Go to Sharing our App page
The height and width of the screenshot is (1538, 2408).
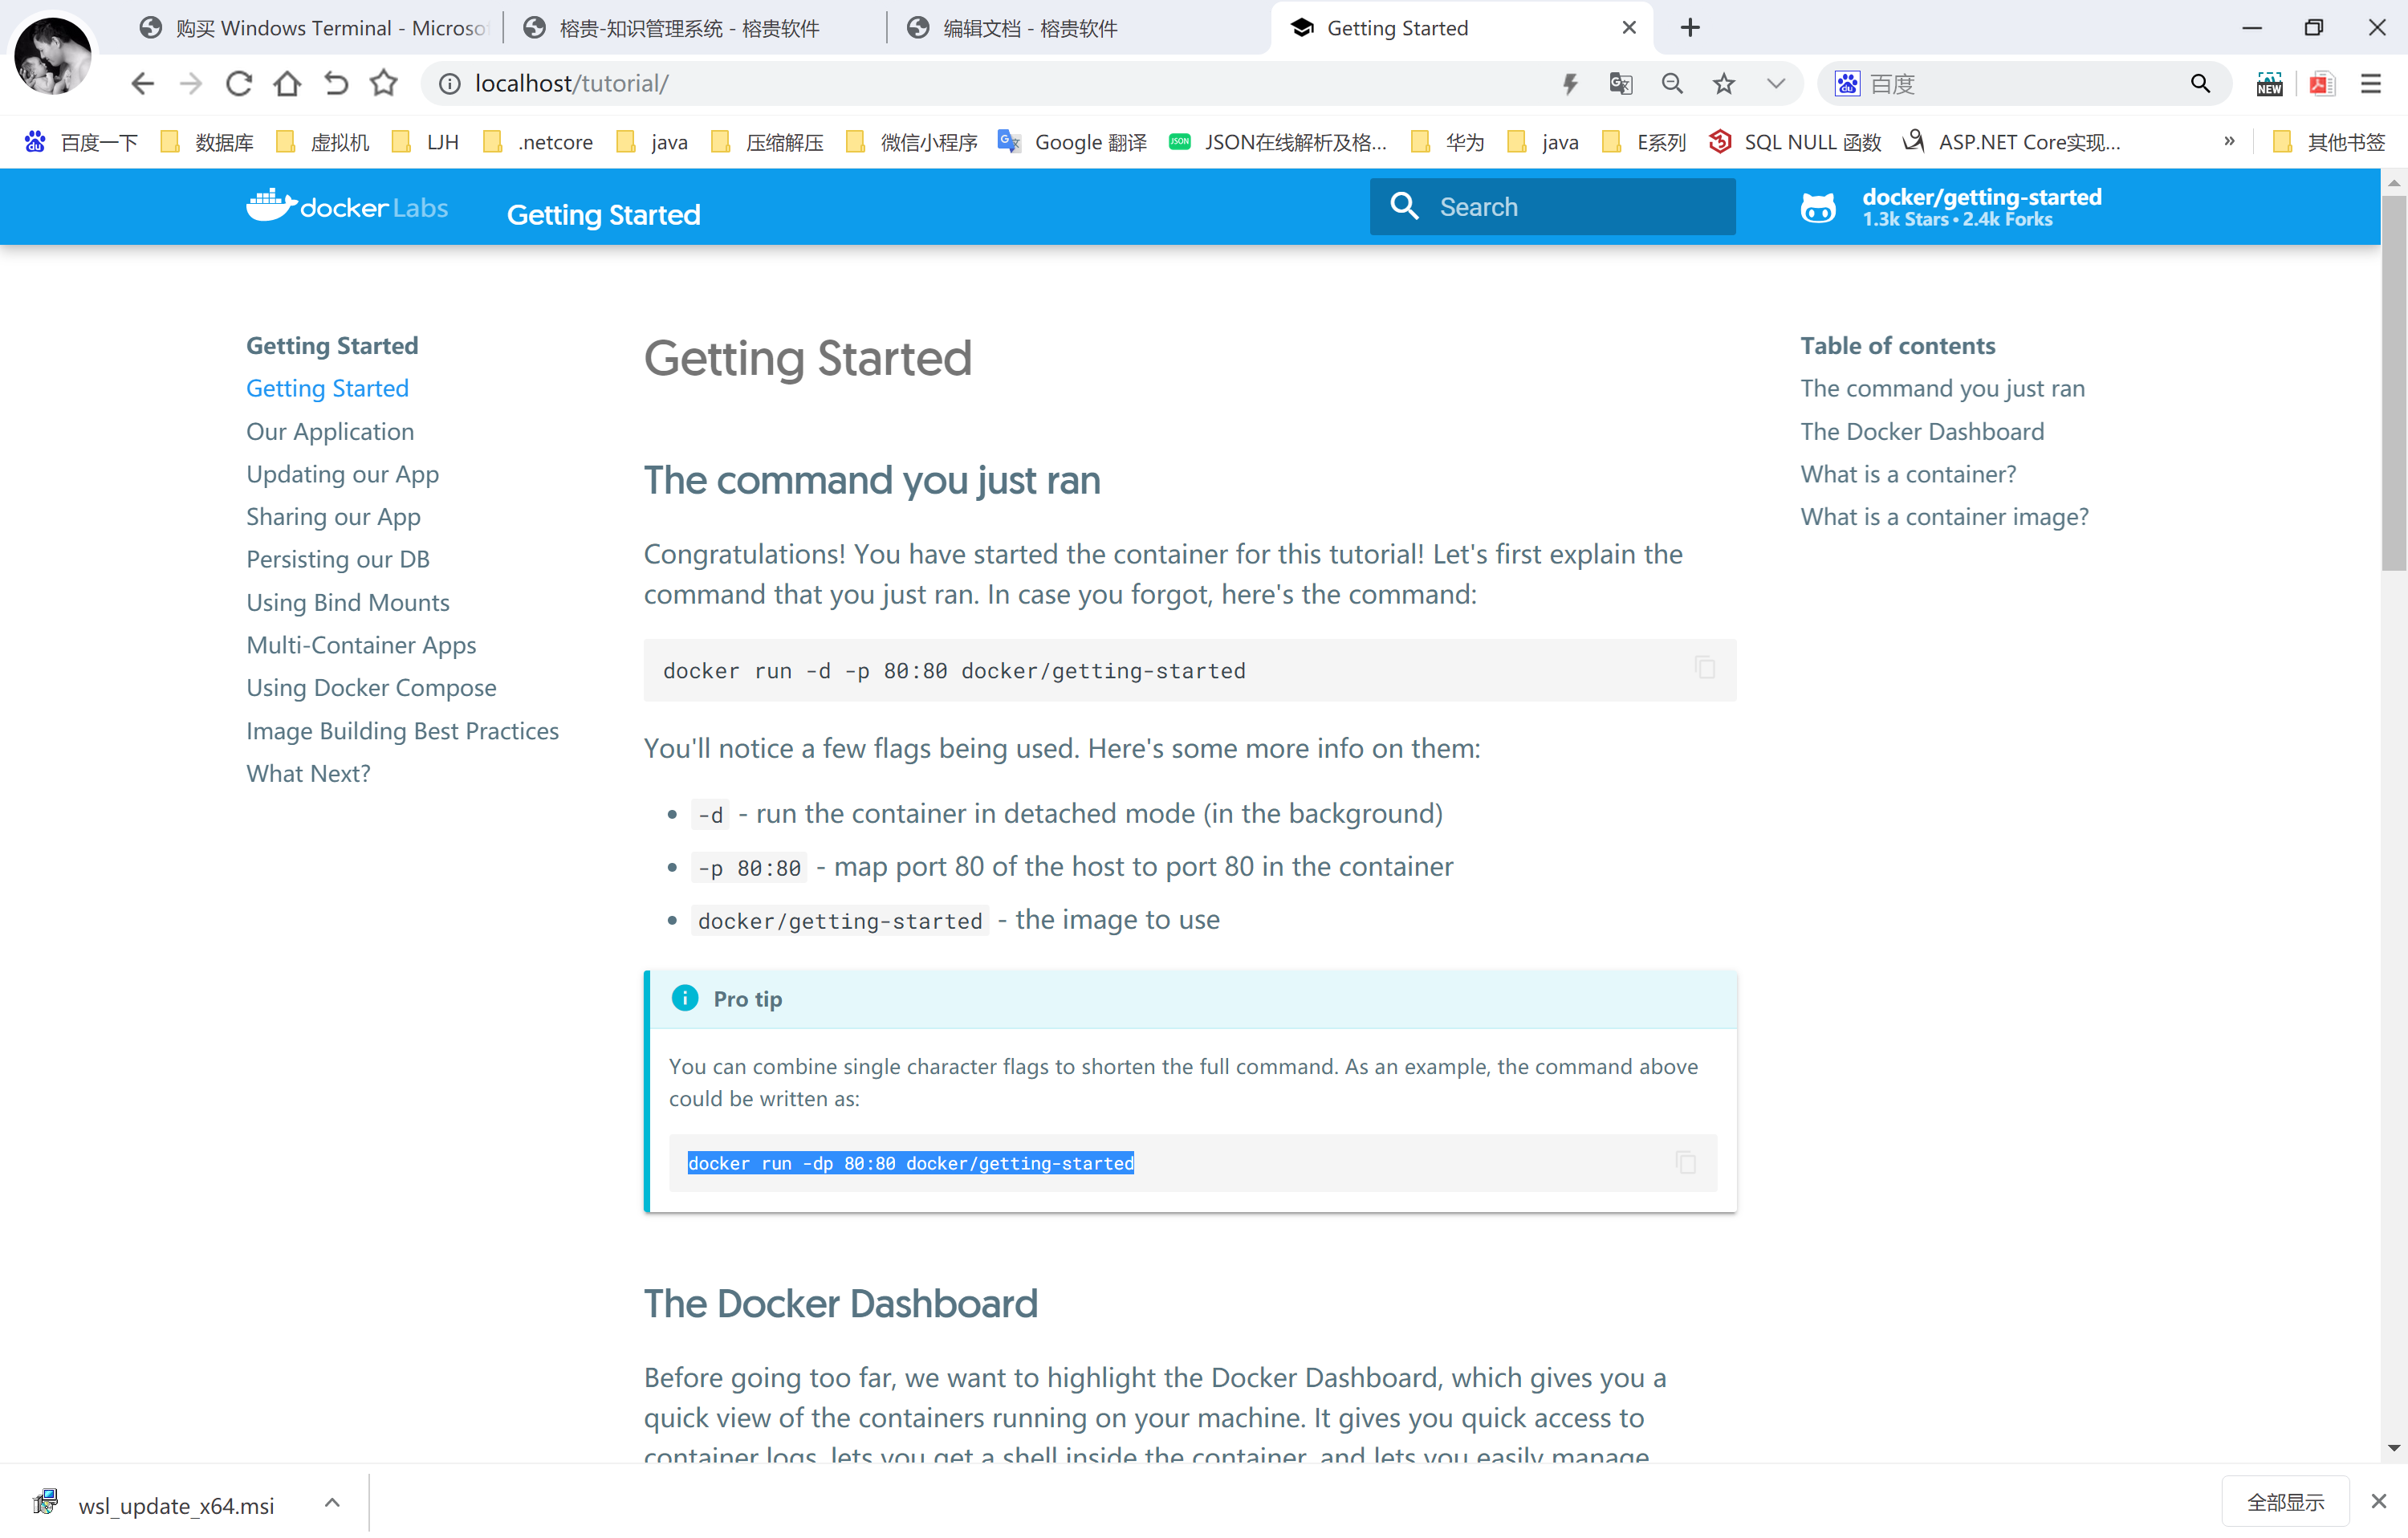334,517
